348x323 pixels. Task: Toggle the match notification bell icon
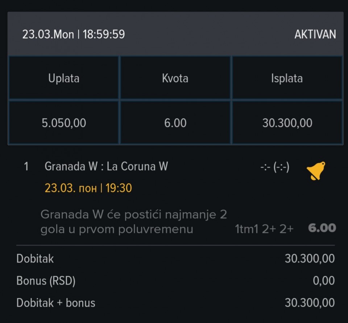315,171
